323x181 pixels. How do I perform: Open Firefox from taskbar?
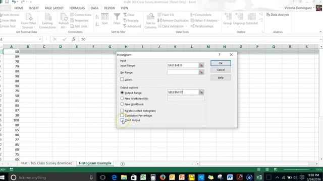pos(163,177)
